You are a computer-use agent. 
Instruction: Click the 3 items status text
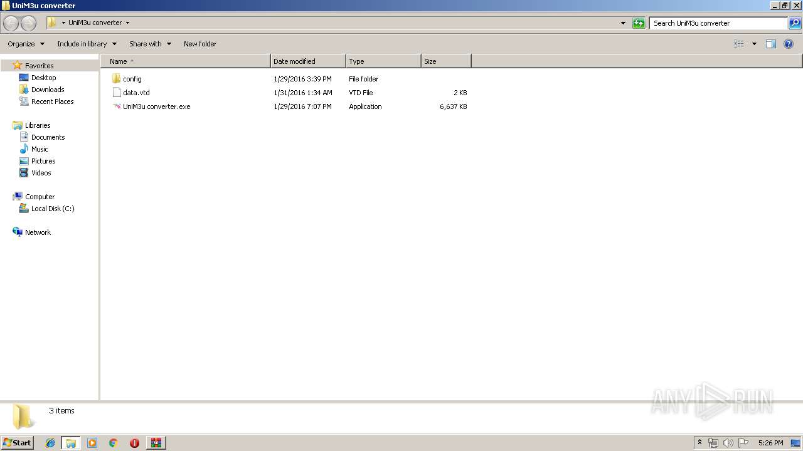coord(61,411)
